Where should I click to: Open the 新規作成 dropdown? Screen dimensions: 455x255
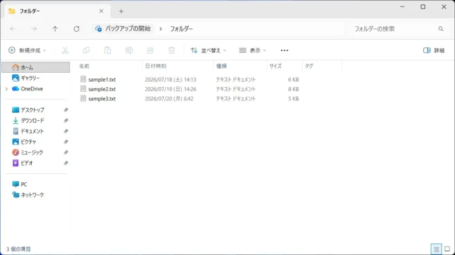27,51
